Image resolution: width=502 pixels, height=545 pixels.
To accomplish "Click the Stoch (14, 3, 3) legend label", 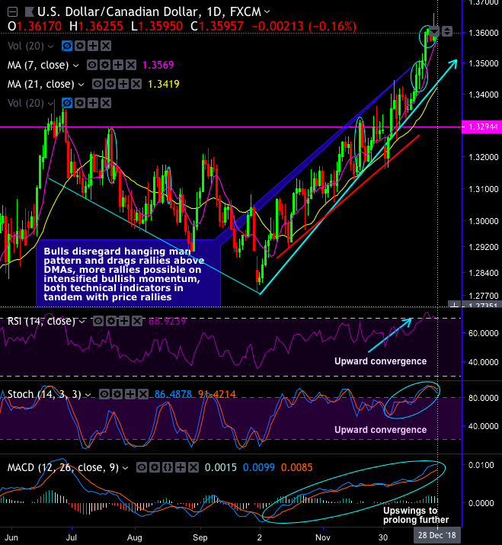I will click(x=44, y=395).
